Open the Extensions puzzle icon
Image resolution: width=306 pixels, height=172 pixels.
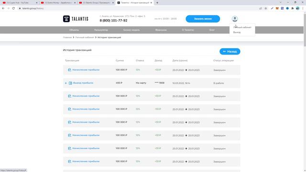[292, 9]
